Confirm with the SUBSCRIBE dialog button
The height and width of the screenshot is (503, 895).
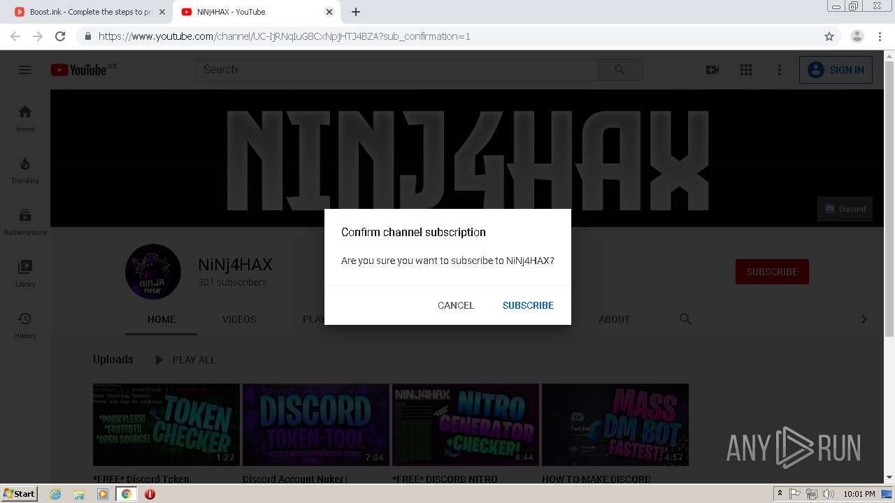tap(528, 305)
